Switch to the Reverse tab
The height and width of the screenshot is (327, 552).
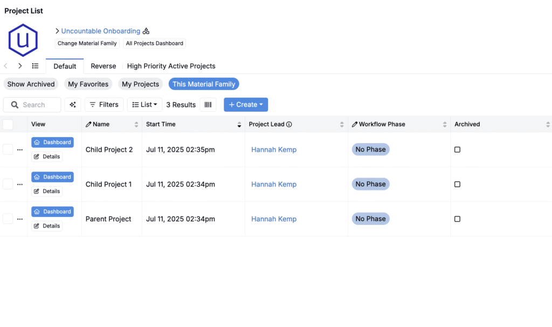coord(103,66)
